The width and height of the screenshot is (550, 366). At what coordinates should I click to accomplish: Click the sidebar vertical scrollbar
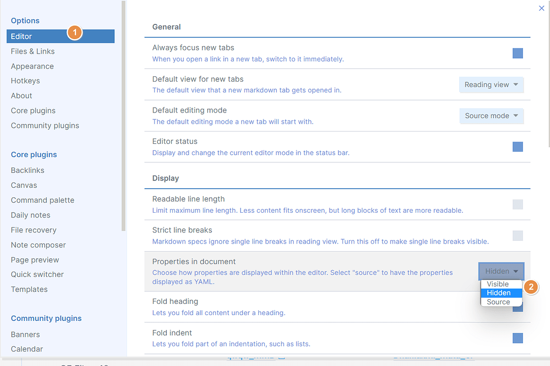coord(124,117)
